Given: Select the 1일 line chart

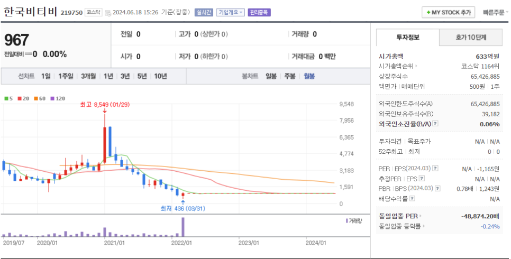Looking at the screenshot, I should 46,76.
